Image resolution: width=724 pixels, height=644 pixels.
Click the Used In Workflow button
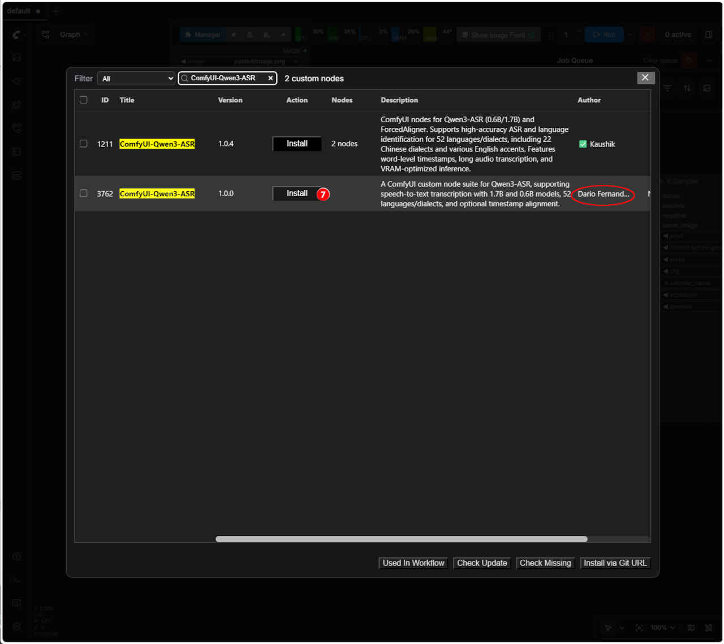click(x=413, y=563)
